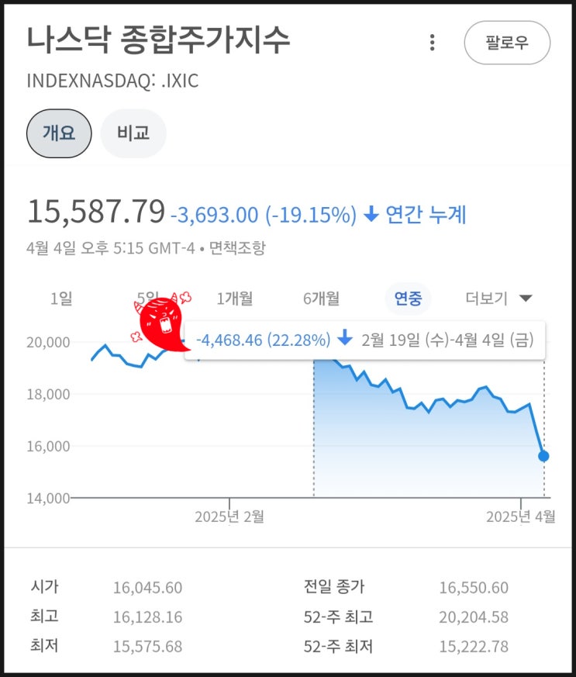The width and height of the screenshot is (576, 677).
Task: Click the down arrow in chart tooltip
Action: pyautogui.click(x=345, y=337)
